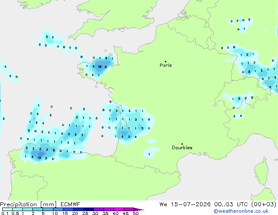Click the 1–2 mm legend swatch
This screenshot has height=215, width=278.
(x=28, y=209)
